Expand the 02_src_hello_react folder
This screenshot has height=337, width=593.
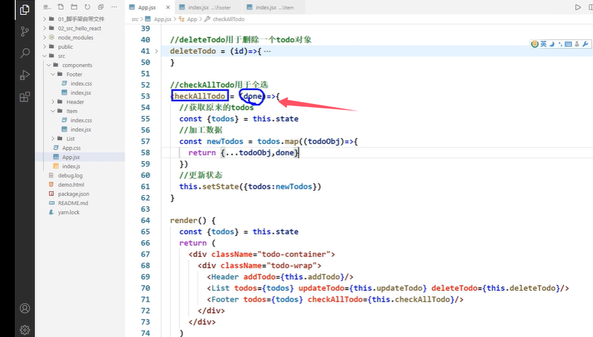(80, 28)
